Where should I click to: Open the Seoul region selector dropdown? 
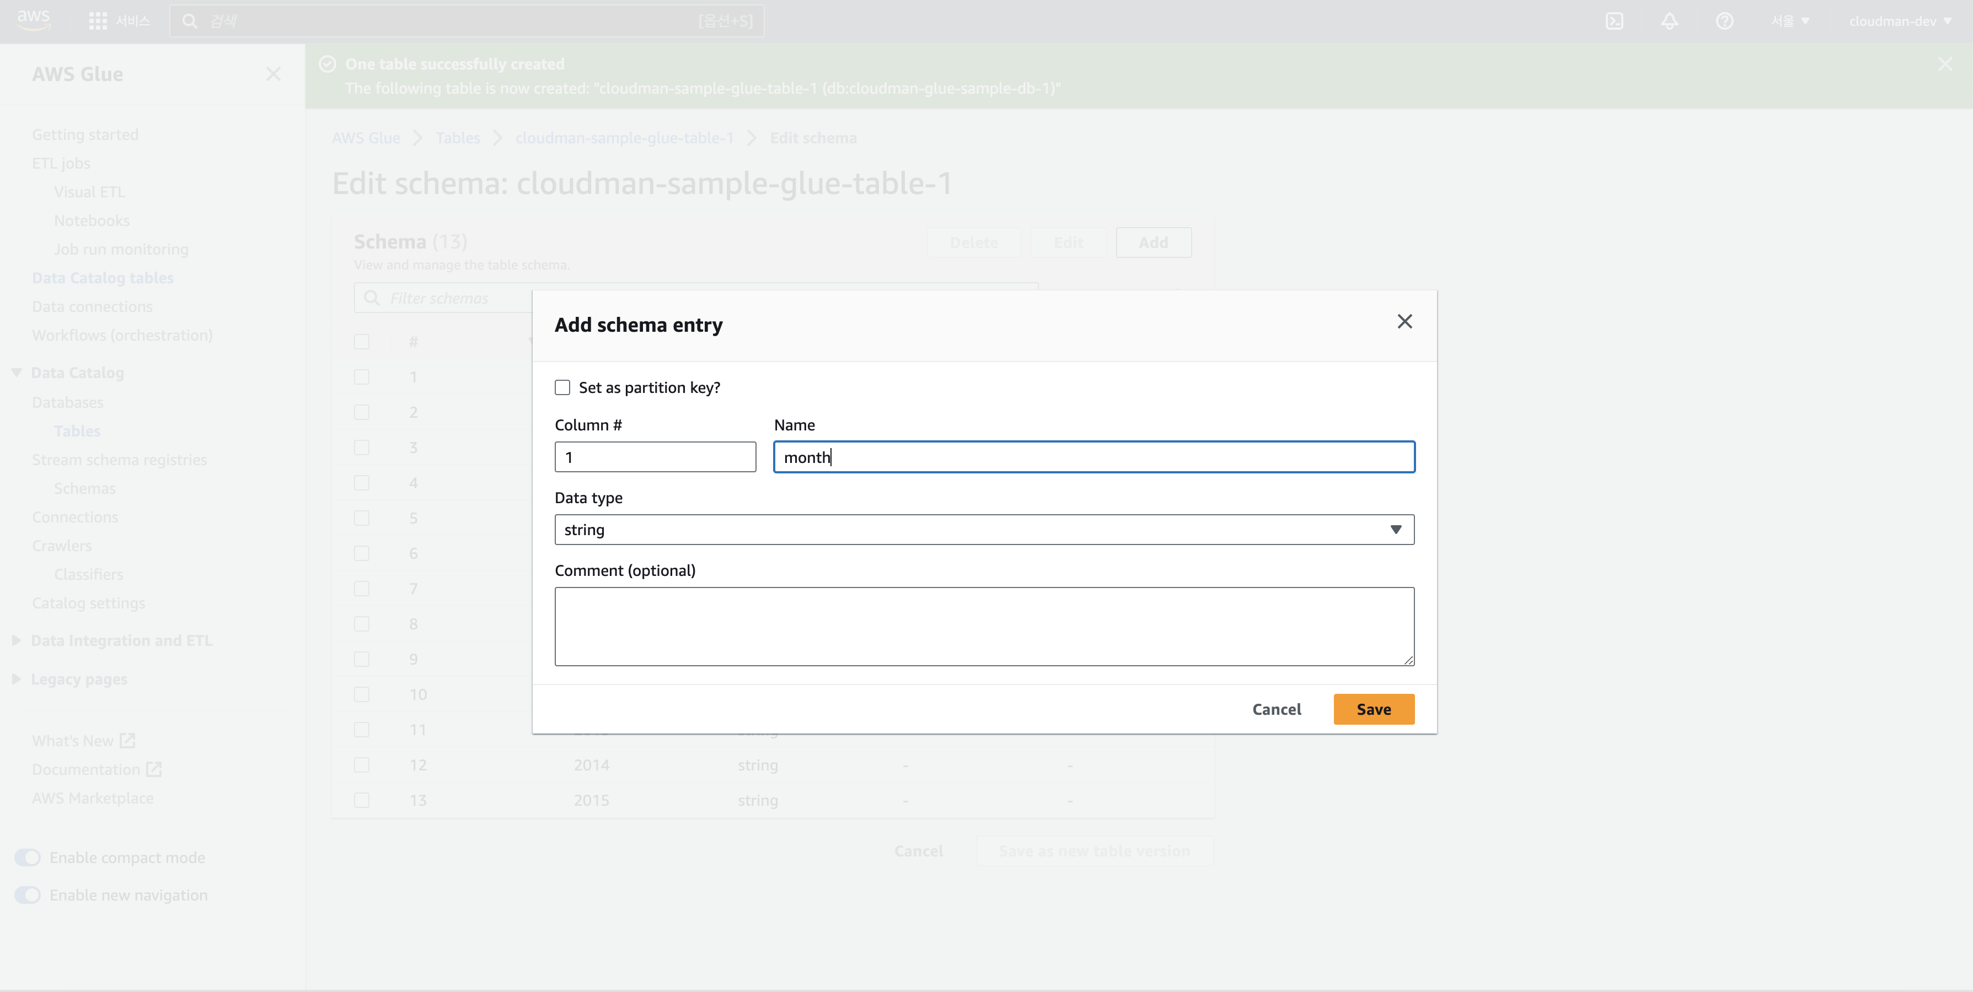coord(1789,21)
